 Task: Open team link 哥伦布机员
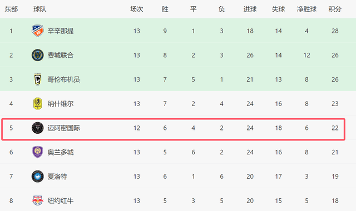(64, 79)
